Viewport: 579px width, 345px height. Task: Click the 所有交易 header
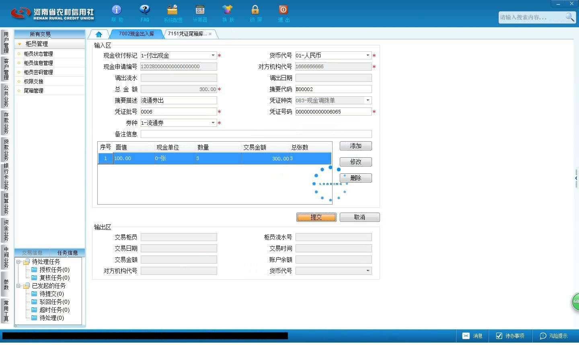coord(49,34)
